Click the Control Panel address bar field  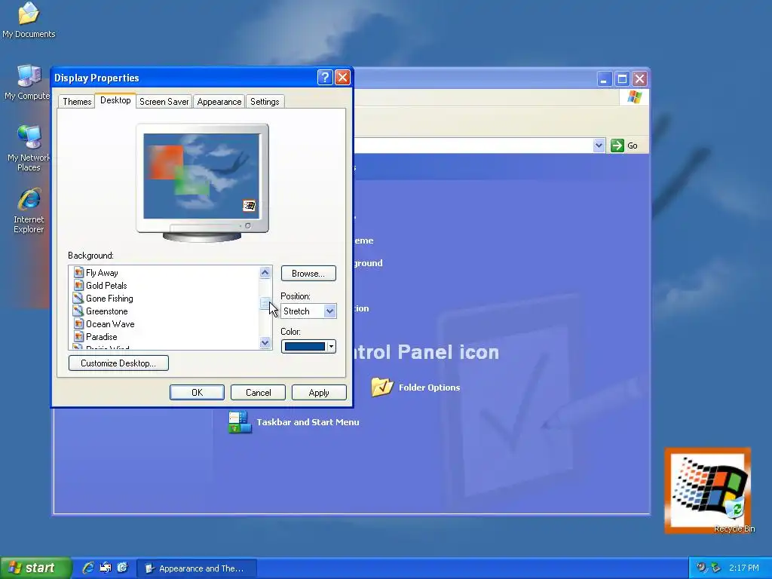click(473, 146)
